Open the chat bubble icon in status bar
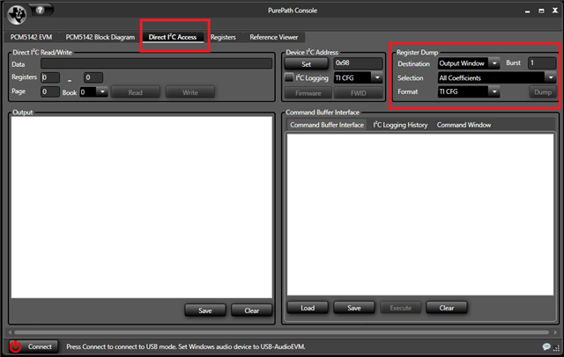The width and height of the screenshot is (564, 357). [x=546, y=346]
